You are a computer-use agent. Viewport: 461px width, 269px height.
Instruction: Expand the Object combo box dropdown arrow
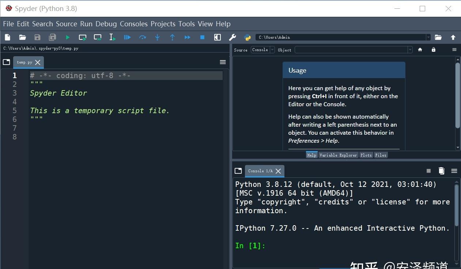(x=410, y=50)
